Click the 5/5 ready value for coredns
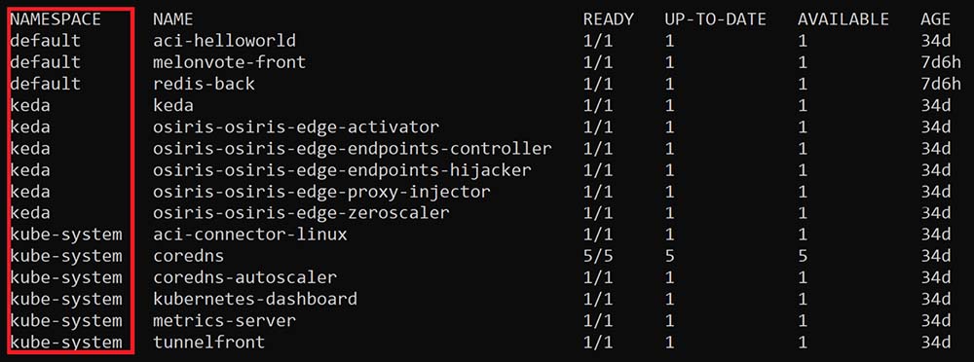This screenshot has width=974, height=362. 598,257
